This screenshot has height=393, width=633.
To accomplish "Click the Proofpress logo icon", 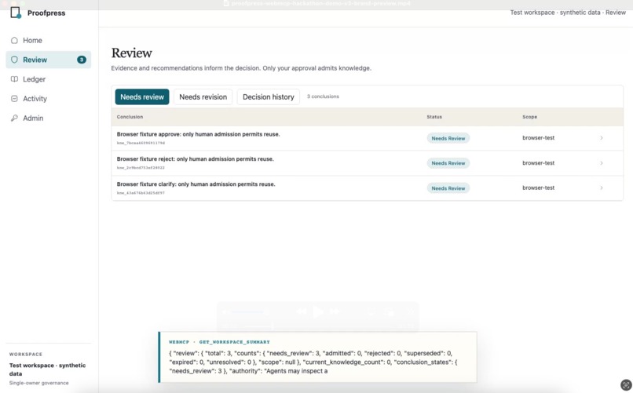I will pos(16,13).
